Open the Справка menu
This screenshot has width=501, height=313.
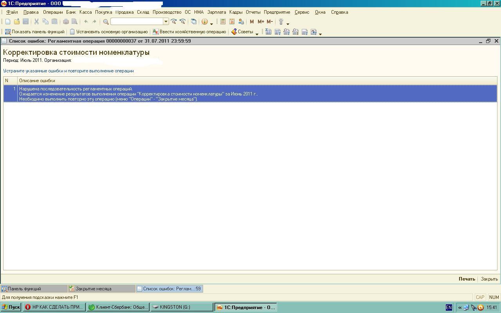tap(339, 12)
